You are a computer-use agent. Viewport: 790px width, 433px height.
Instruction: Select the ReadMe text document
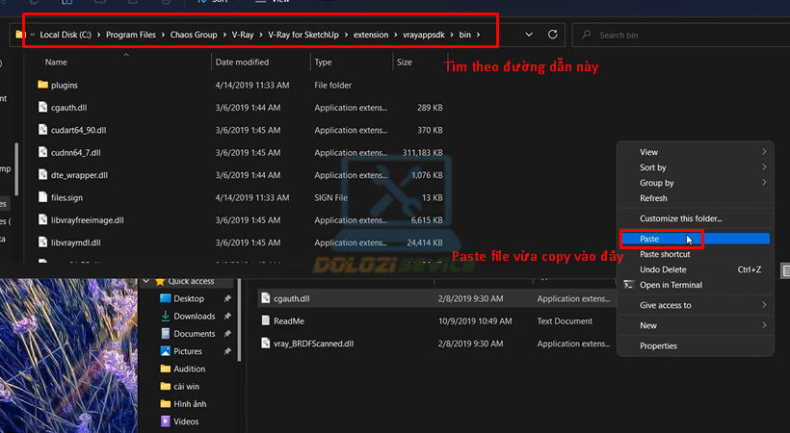pyautogui.click(x=288, y=321)
